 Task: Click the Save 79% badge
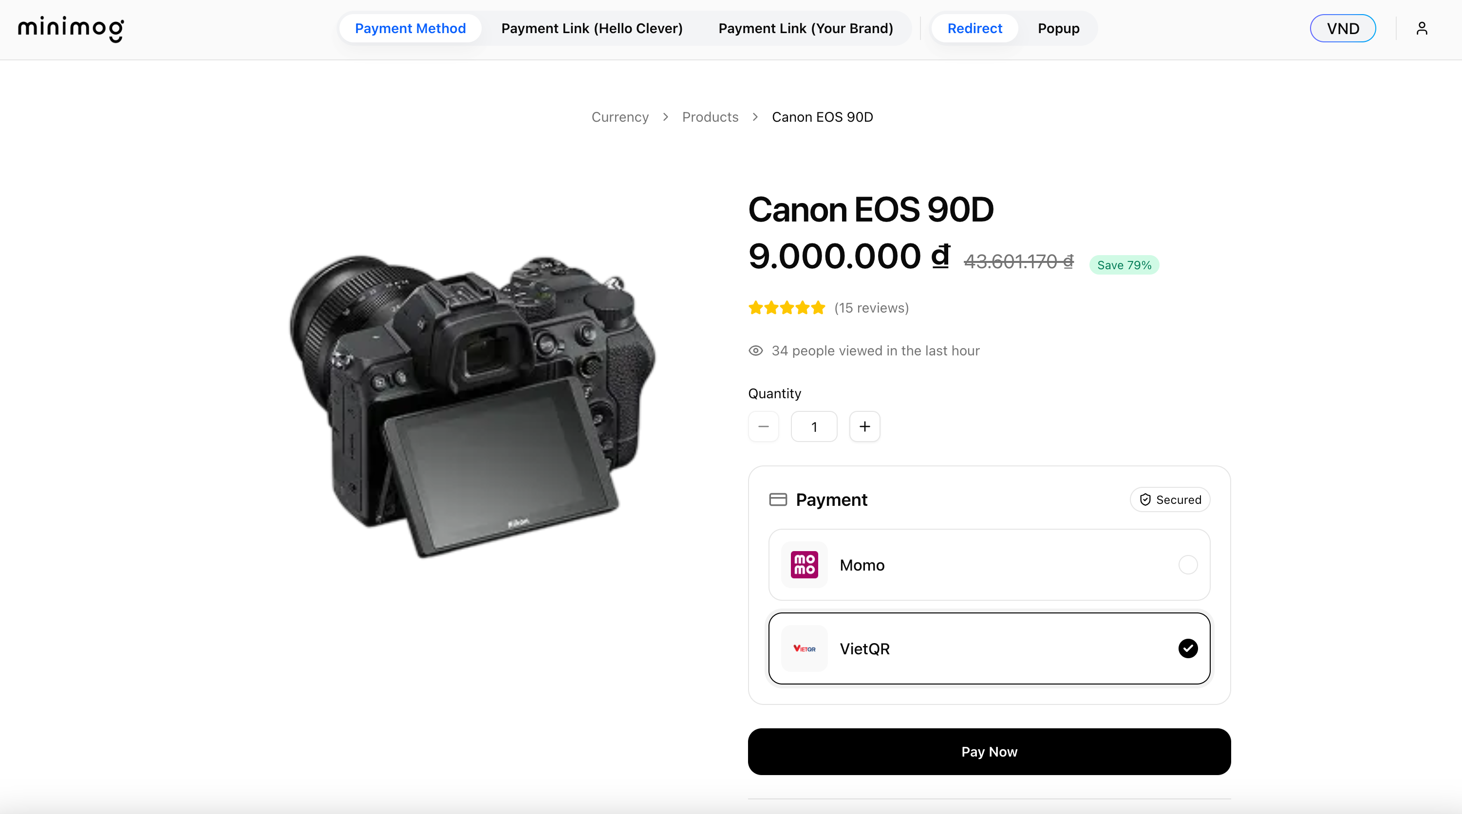click(x=1124, y=264)
